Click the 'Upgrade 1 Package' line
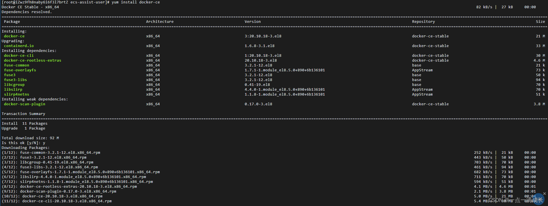The image size is (548, 206). (x=24, y=128)
